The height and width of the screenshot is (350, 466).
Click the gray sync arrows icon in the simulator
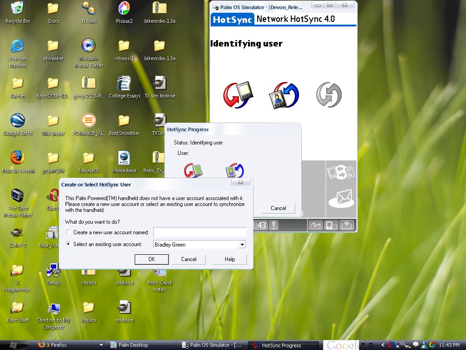(x=329, y=95)
